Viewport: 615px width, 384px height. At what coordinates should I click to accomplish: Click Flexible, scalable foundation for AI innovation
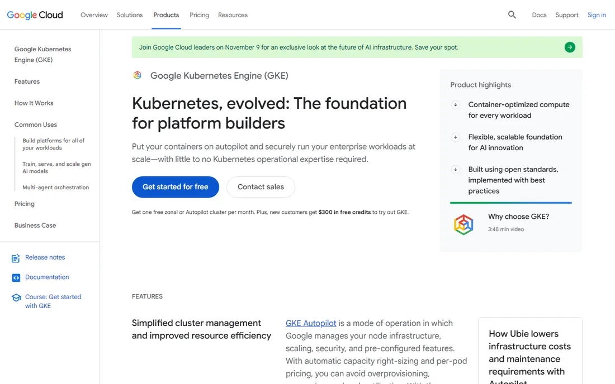pos(515,142)
